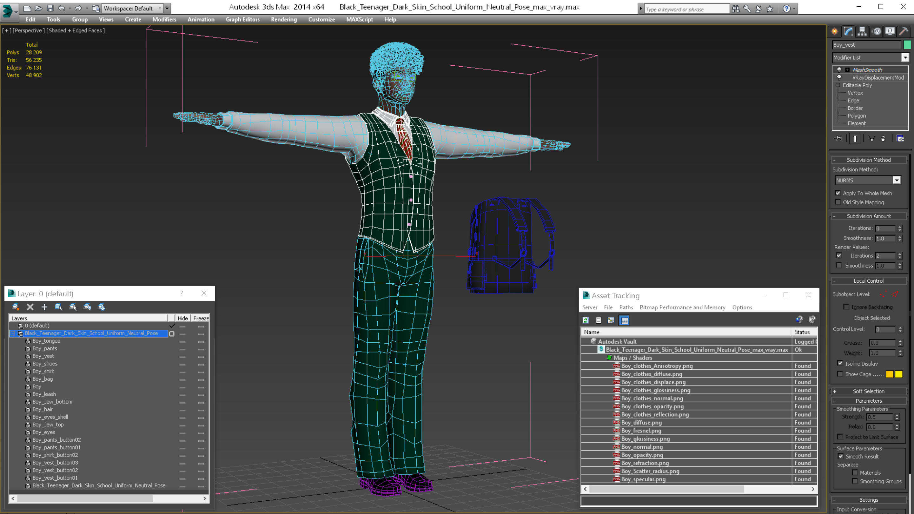
Task: Enable Render Values Smoothness checkbox
Action: 839,265
